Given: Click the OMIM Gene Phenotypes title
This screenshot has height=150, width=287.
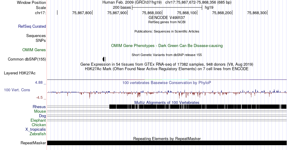Looking at the screenshot, I should pos(167,45).
